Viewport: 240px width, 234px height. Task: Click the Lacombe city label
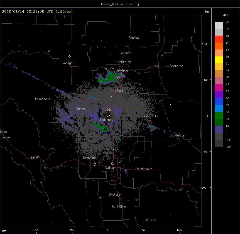(x=125, y=53)
